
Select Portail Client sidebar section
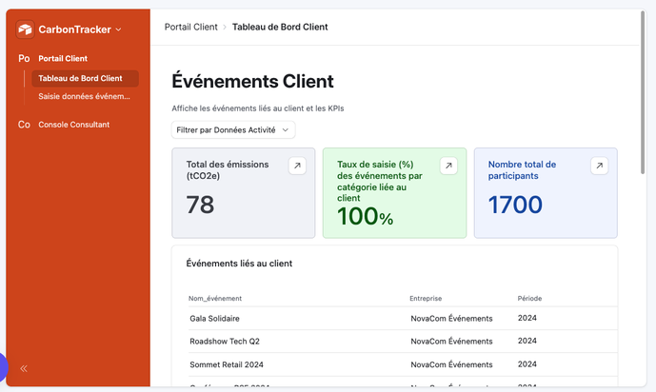63,59
